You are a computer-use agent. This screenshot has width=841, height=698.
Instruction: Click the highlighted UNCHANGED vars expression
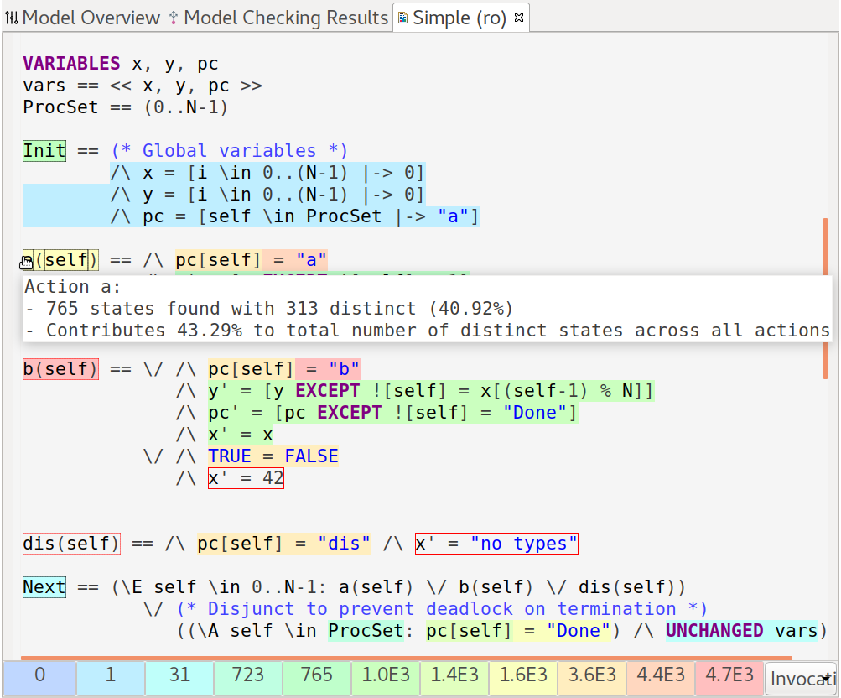click(x=741, y=631)
